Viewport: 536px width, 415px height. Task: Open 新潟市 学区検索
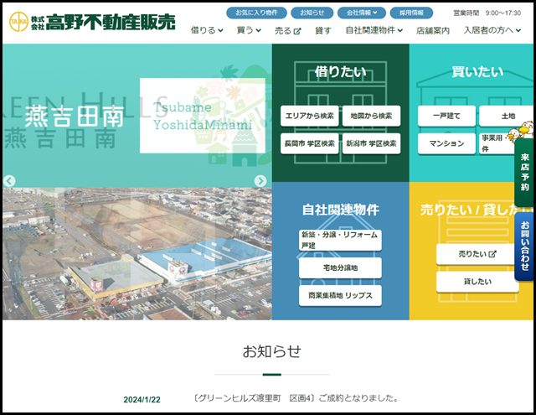tap(371, 143)
